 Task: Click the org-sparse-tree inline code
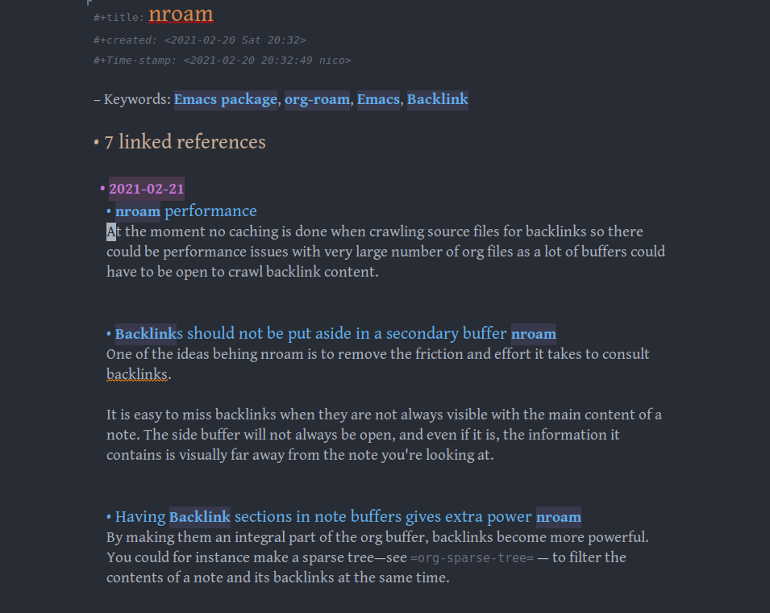(472, 558)
